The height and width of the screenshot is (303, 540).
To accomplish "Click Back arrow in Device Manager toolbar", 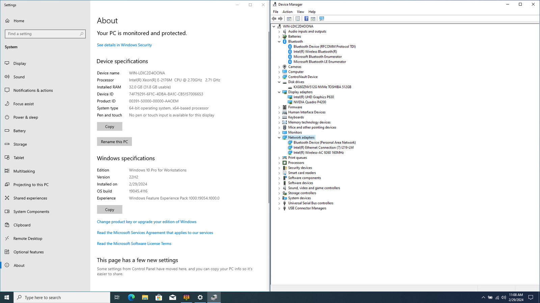I will (274, 19).
